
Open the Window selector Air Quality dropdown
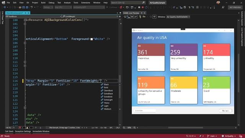[x=178, y=17]
